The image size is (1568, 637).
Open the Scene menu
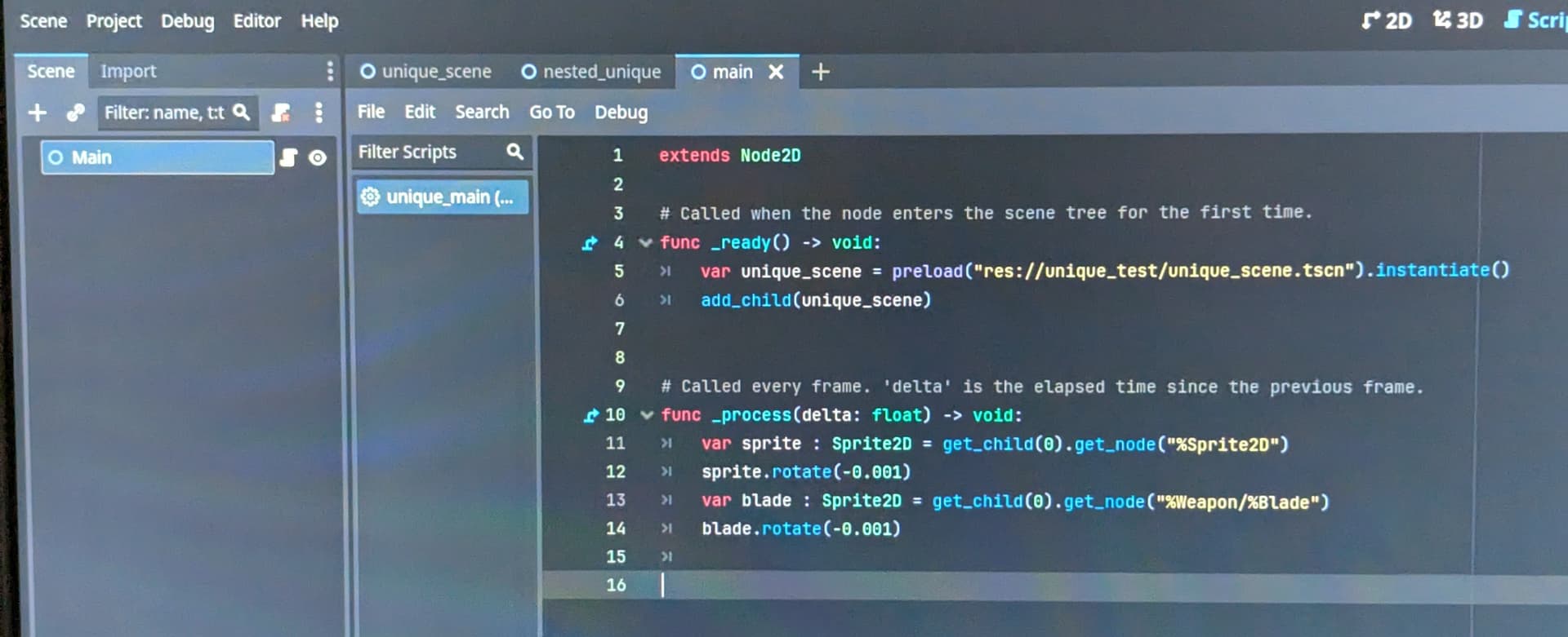pyautogui.click(x=43, y=20)
